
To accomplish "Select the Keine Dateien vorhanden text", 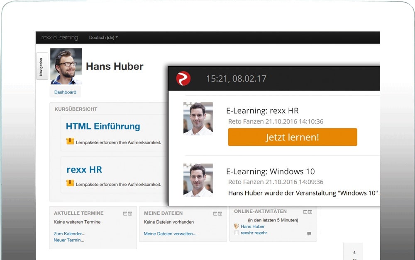I will [x=168, y=222].
